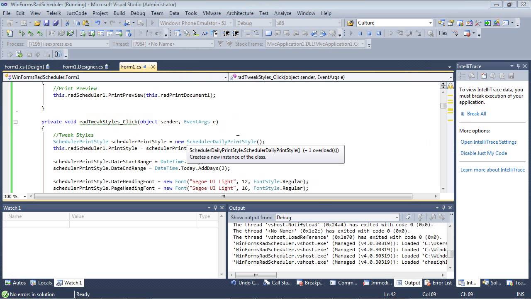Undo last action with blue arrow

[97, 23]
